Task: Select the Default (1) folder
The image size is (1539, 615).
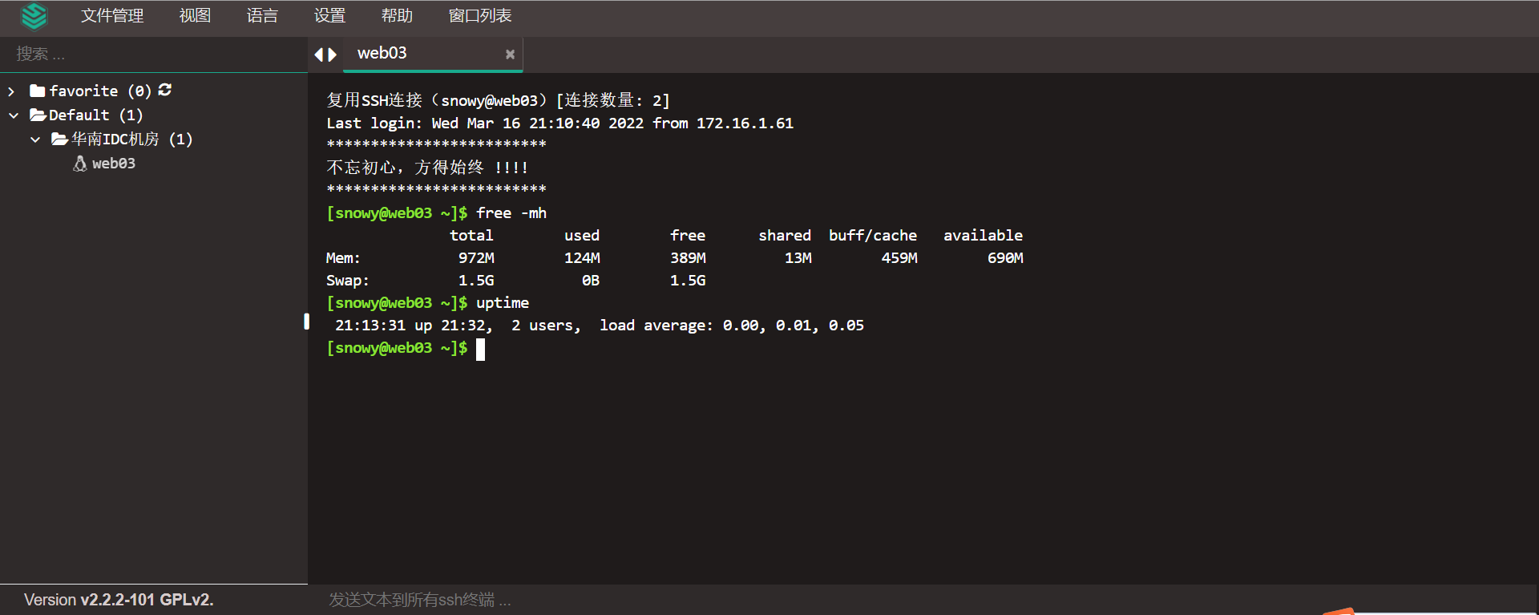Action: 87,115
